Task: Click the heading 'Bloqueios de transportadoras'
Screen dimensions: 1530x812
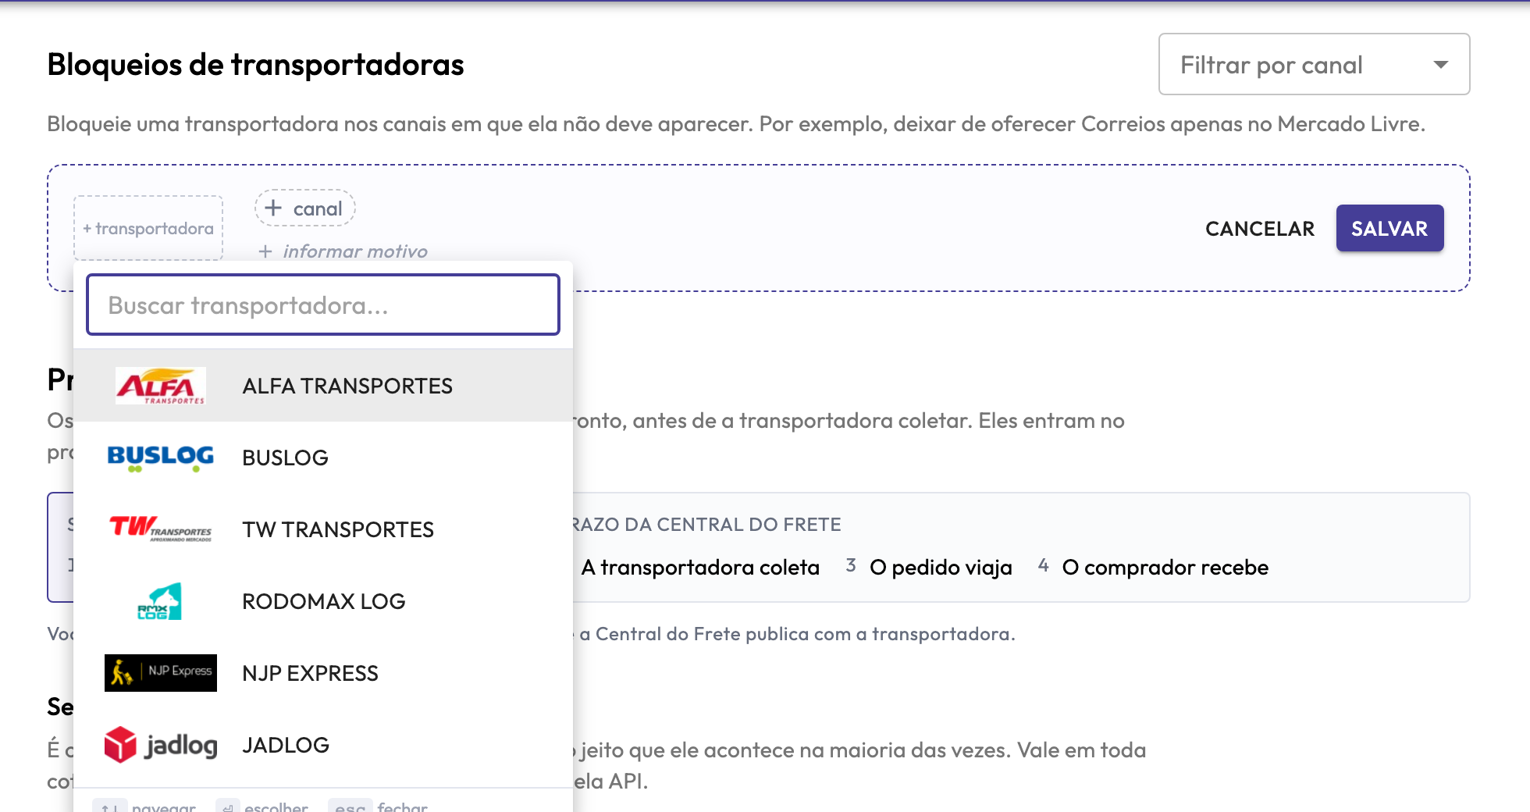Action: [255, 65]
